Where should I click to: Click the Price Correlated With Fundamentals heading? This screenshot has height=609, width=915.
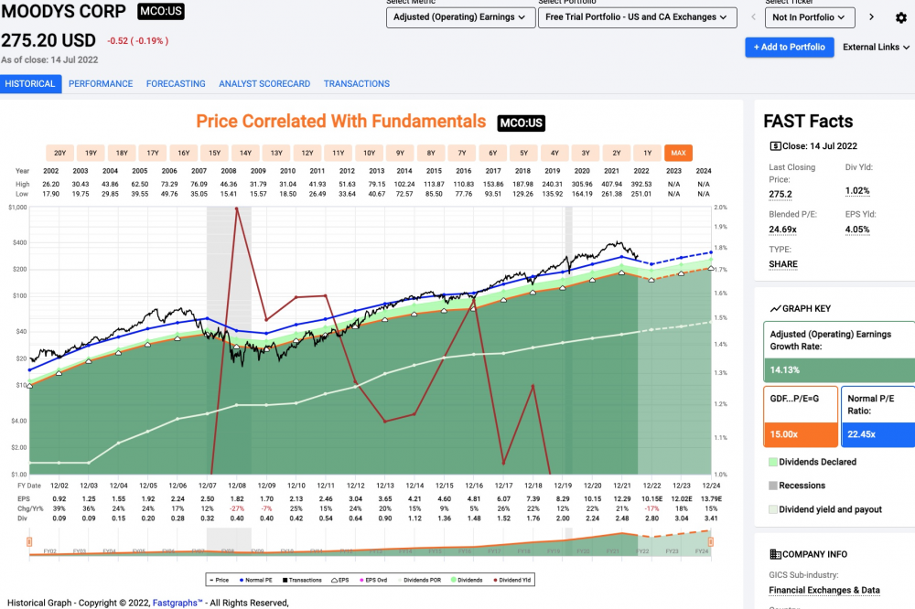click(x=340, y=122)
